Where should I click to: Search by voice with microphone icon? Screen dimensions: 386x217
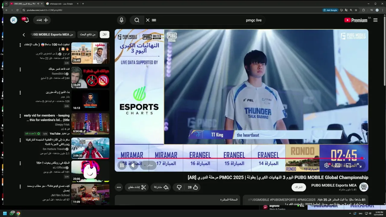click(122, 20)
